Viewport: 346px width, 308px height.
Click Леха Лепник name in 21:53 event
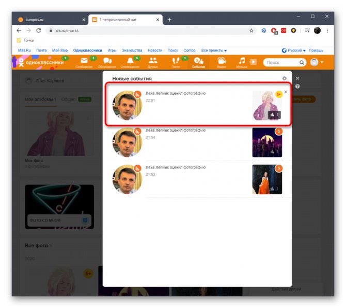click(x=157, y=167)
